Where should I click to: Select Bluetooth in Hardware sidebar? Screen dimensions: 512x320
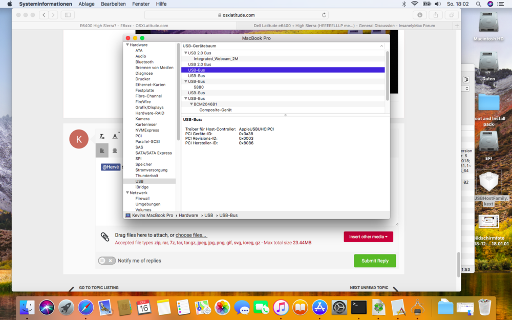point(144,62)
